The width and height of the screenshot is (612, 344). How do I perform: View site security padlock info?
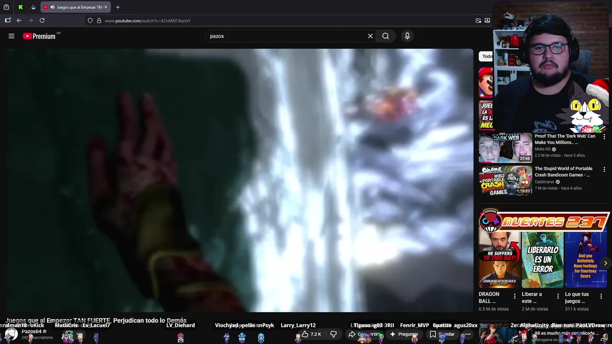(99, 21)
